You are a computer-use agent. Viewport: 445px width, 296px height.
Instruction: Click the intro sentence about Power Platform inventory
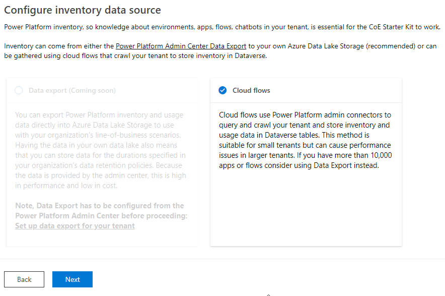pyautogui.click(x=221, y=27)
